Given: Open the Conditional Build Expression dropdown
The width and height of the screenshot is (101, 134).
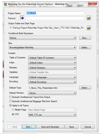Looking at the screenshot, I should [43, 38].
